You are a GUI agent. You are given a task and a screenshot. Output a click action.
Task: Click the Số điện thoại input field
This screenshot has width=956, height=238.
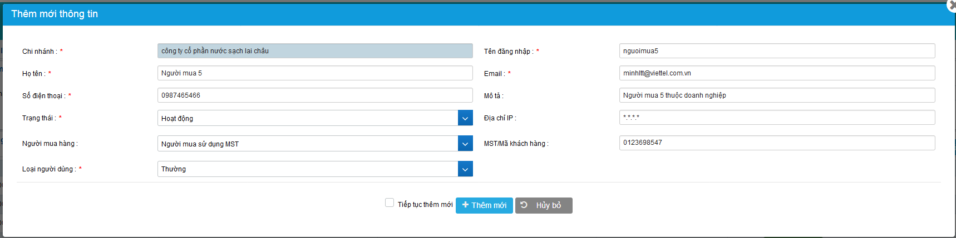tap(315, 95)
